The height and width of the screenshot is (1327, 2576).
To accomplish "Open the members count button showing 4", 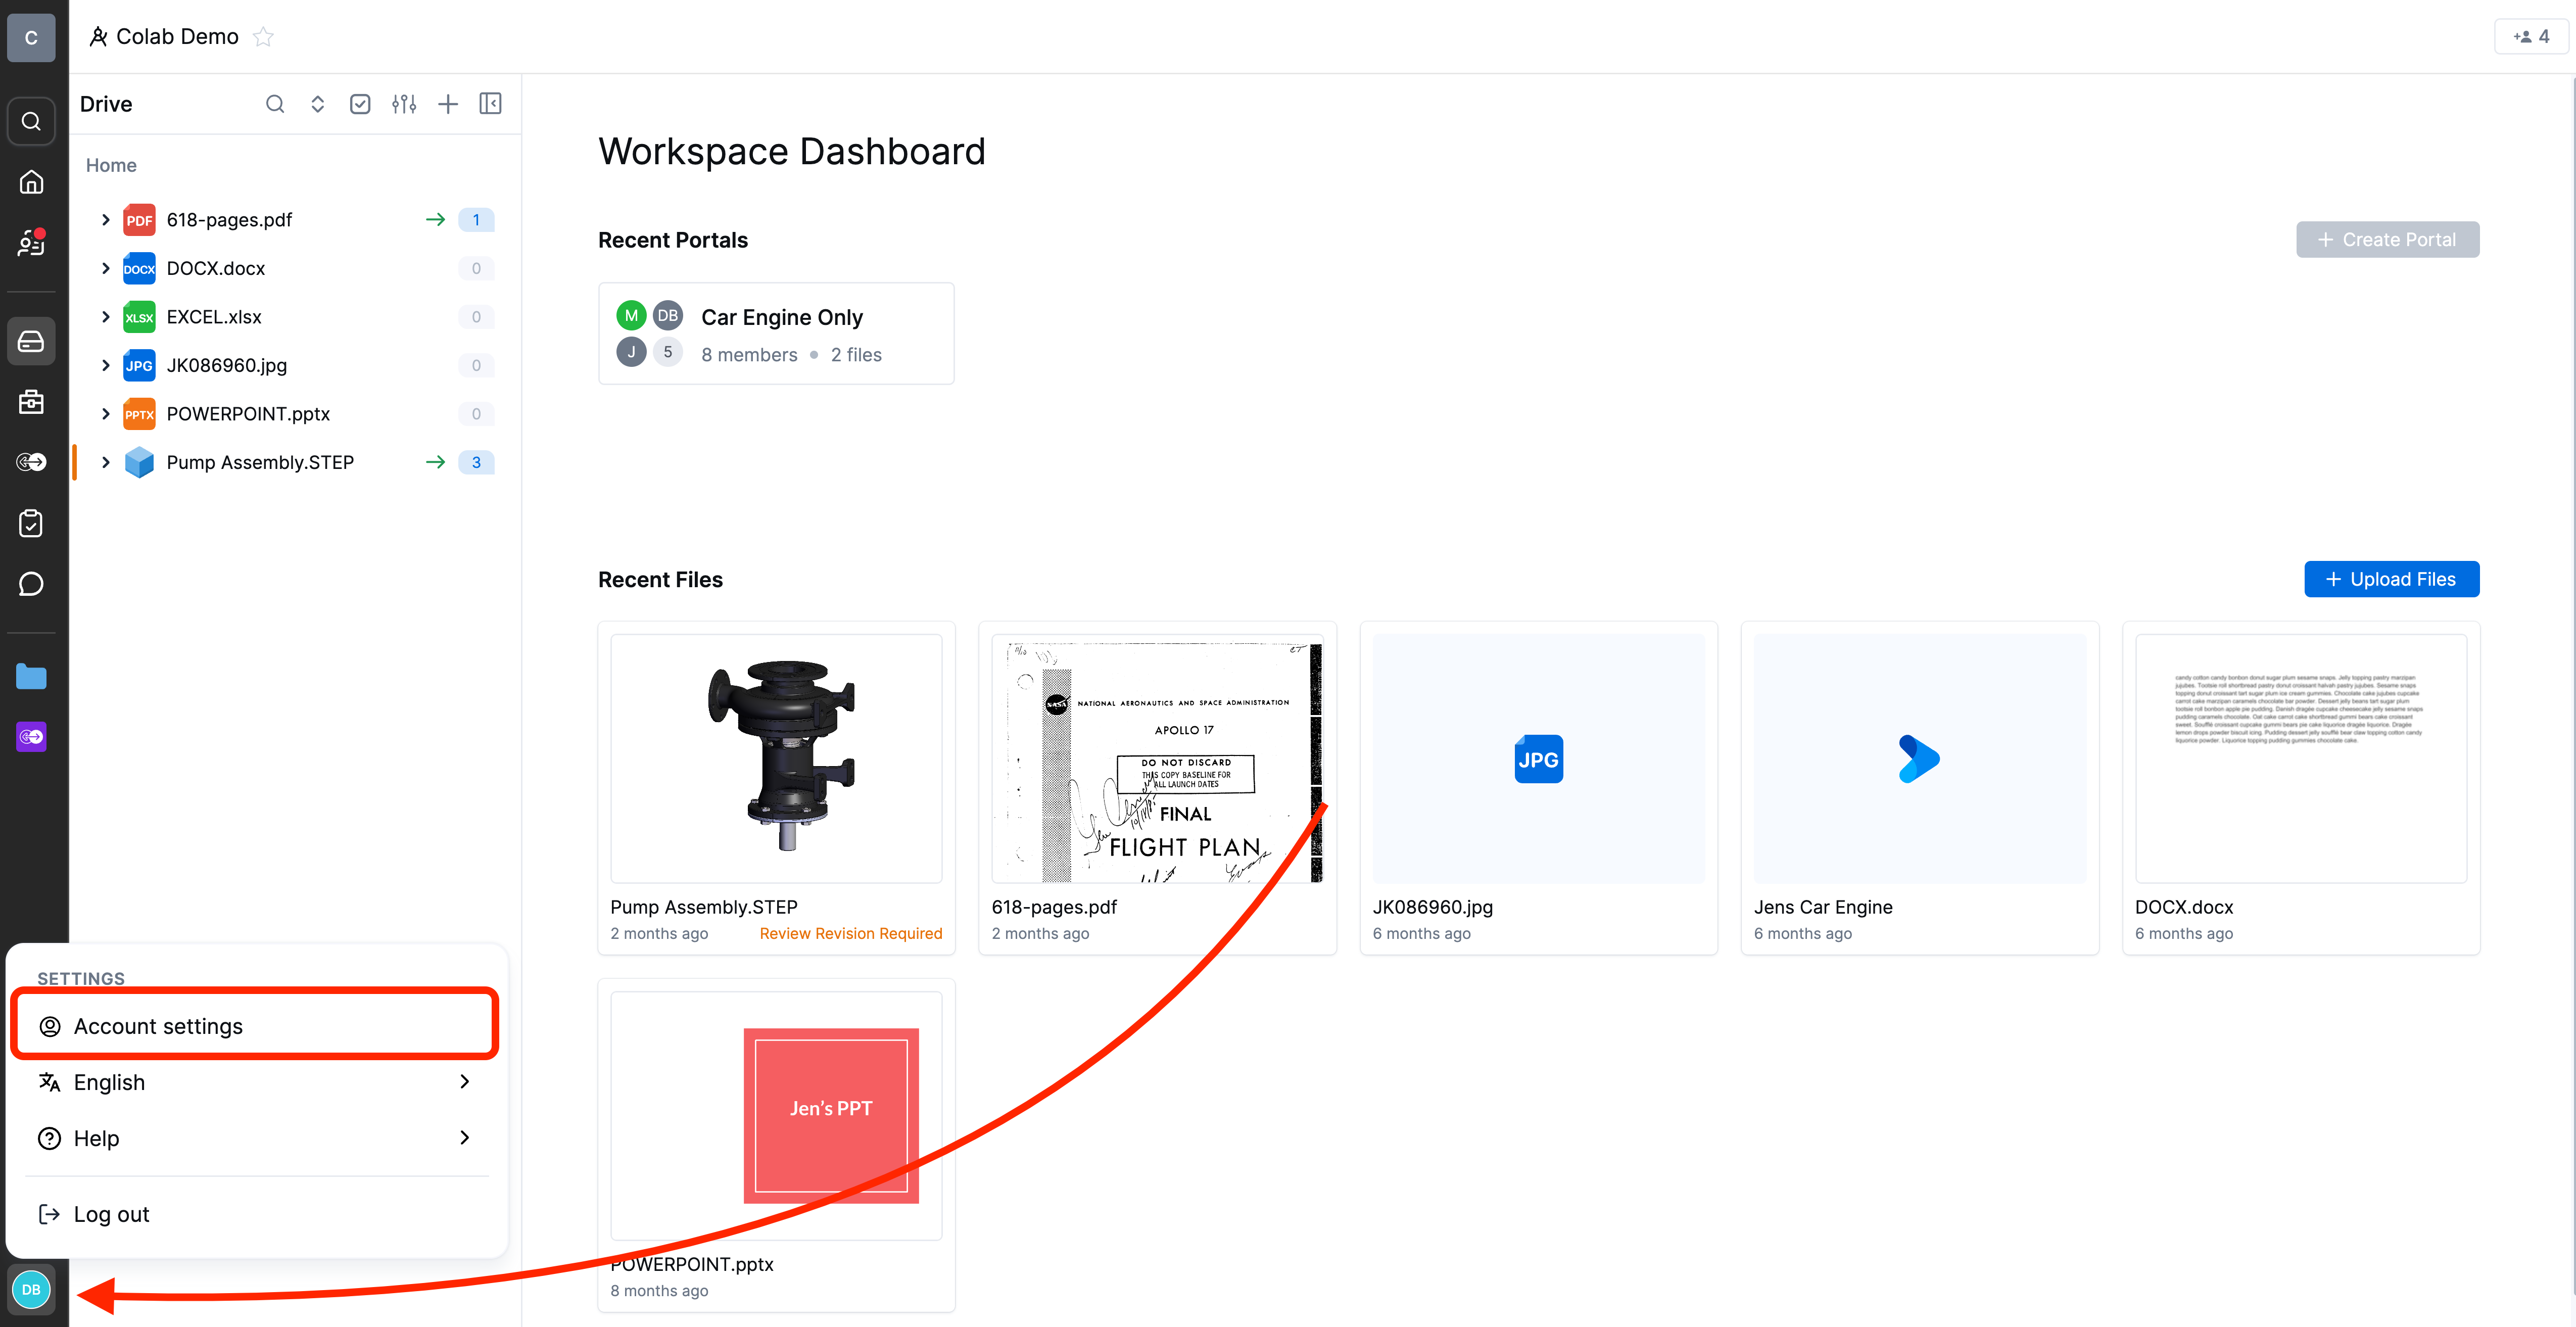I will (2531, 37).
